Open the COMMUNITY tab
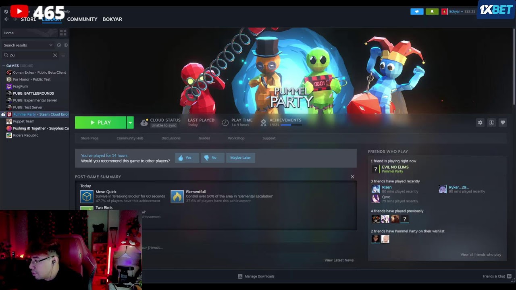 pos(82,19)
